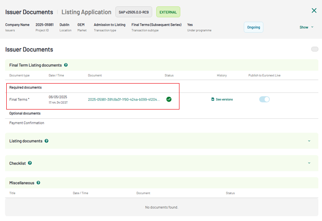Click the Title column header in Miscellaneous
This screenshot has width=322, height=221.
point(12,193)
